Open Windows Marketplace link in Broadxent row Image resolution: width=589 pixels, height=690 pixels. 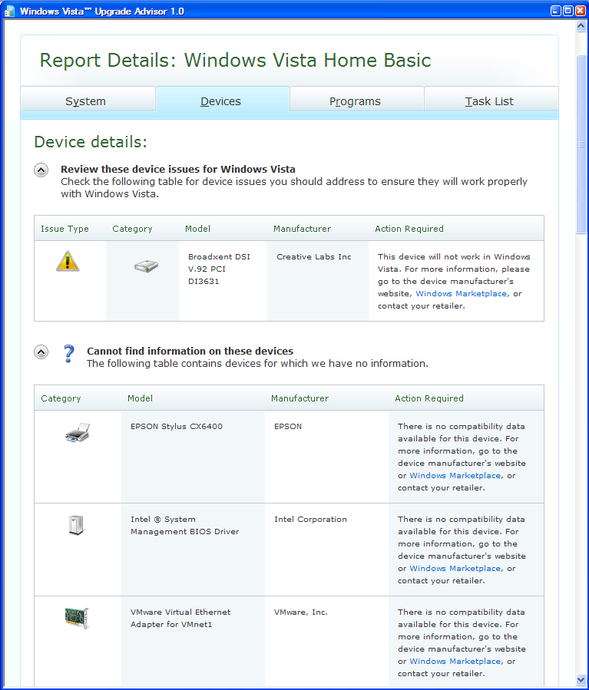click(461, 293)
